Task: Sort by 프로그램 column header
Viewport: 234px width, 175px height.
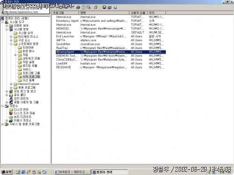Action: click(66, 13)
